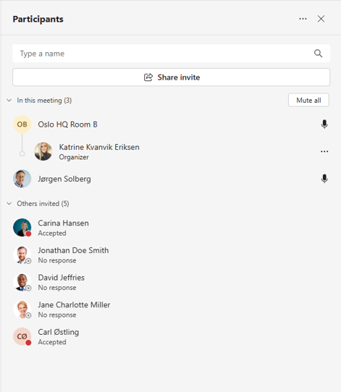Viewport: 341px width, 392px height.
Task: Select the OB avatar for Oslo HQ Room
Action: [22, 124]
